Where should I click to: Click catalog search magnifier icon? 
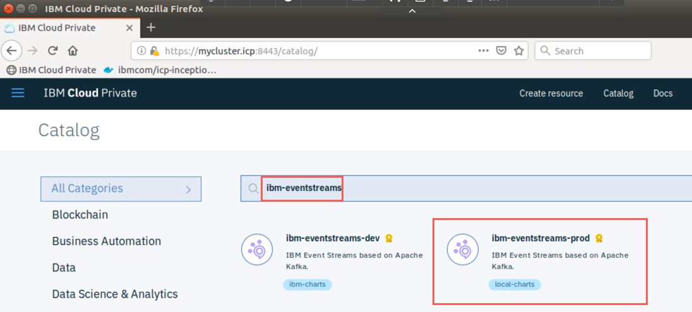pyautogui.click(x=253, y=188)
